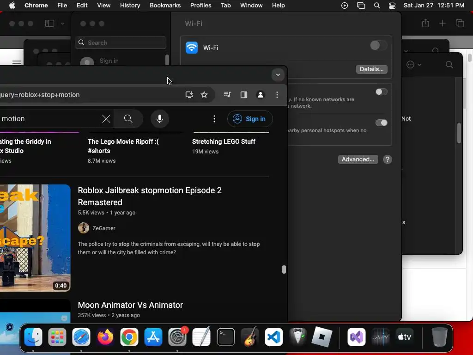Click Share icon in background Safari window
Screen dimensions: 473x355
[x=425, y=23]
